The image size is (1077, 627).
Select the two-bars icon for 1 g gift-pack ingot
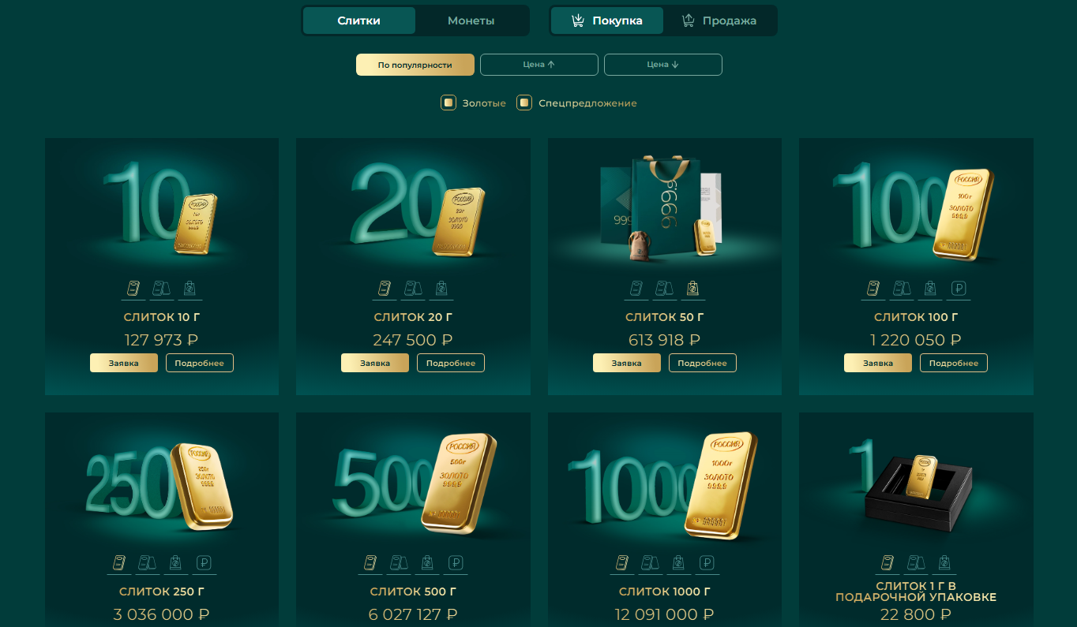[916, 563]
